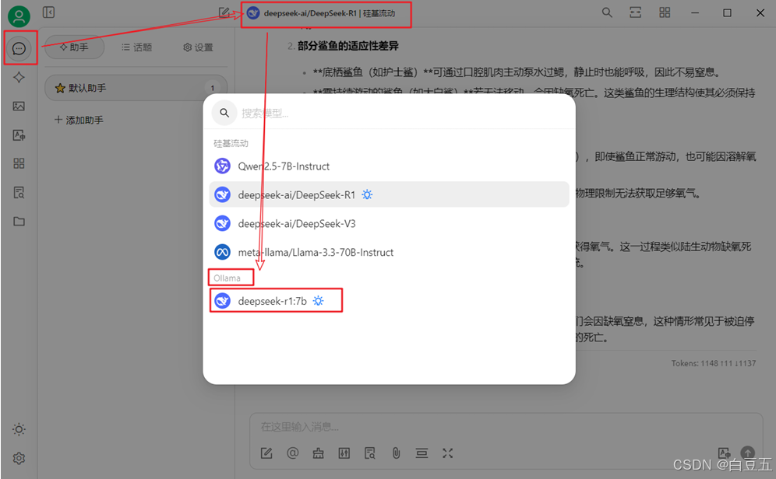Open the settings gear in sidebar
Screen dimensions: 776x479
click(x=19, y=458)
